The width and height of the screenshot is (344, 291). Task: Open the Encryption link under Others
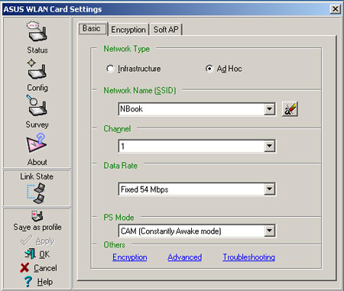pos(130,257)
